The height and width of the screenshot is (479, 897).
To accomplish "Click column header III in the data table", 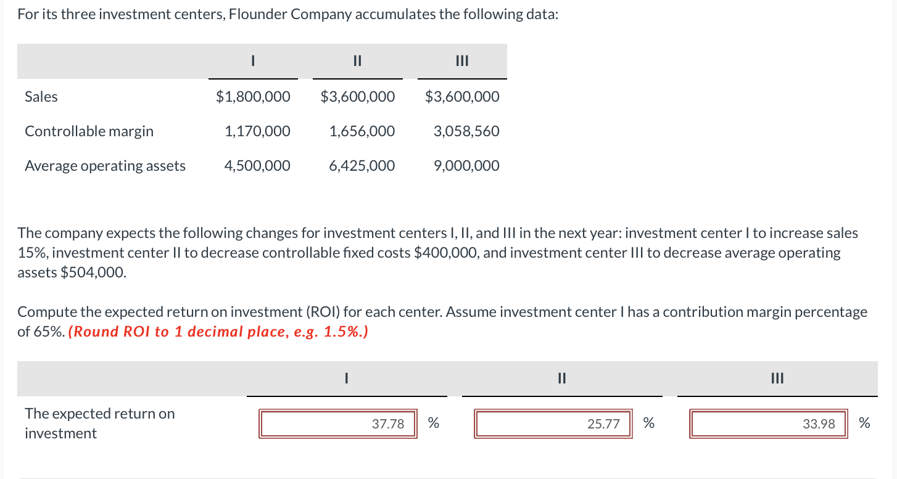I will pyautogui.click(x=462, y=61).
